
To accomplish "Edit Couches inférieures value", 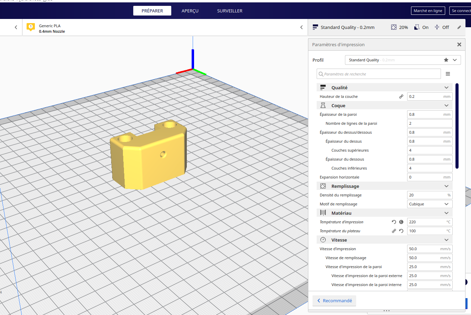I will point(430,168).
